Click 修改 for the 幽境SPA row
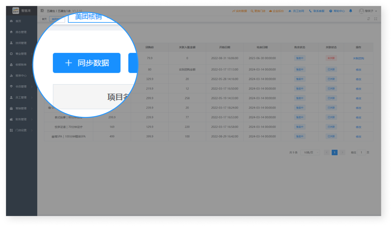Image resolution: width=392 pixels, height=227 pixels. [359, 137]
